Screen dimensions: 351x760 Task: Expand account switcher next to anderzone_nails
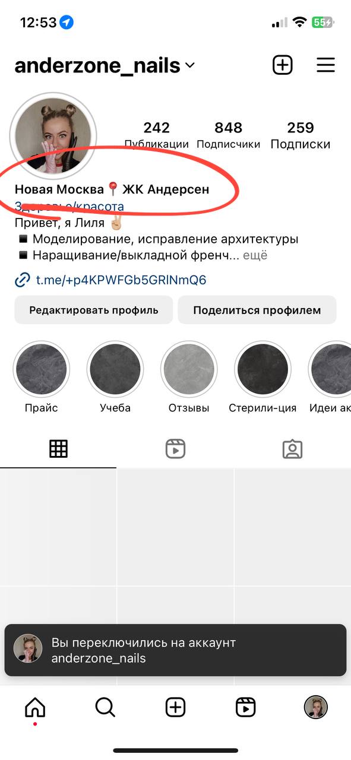point(190,66)
